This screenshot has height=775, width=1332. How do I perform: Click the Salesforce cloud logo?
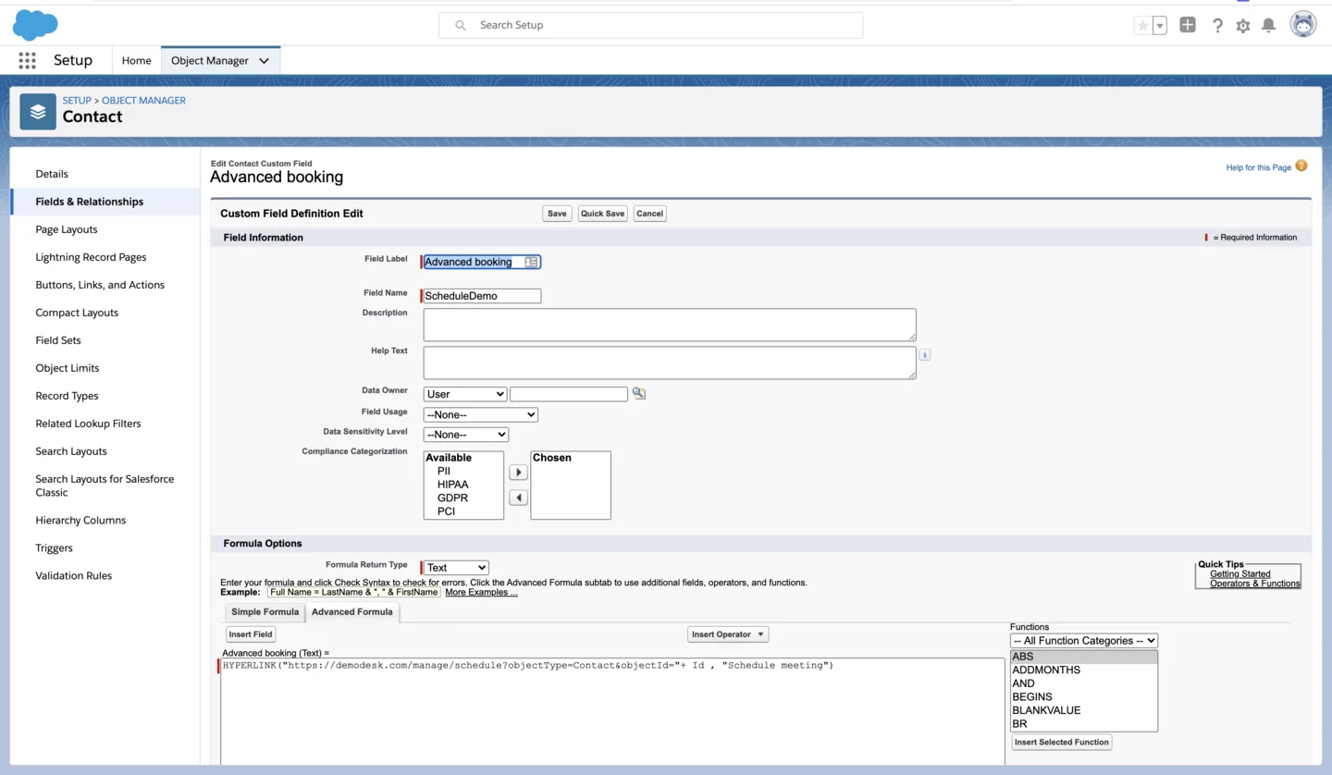35,25
